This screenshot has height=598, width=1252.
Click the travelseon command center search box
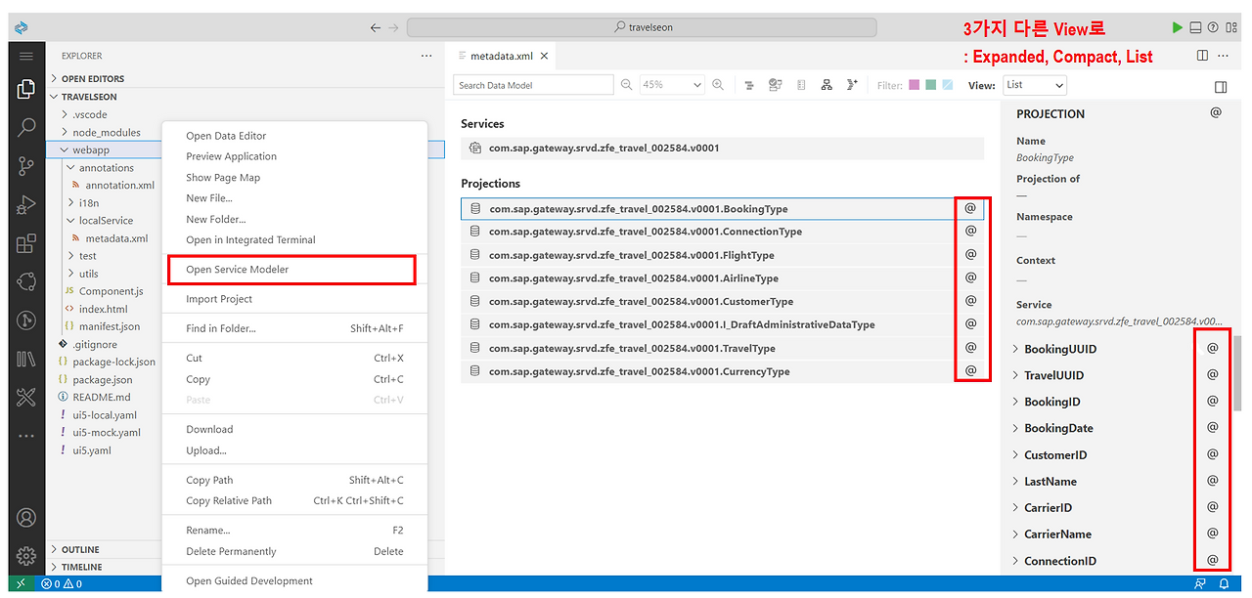[x=644, y=27]
